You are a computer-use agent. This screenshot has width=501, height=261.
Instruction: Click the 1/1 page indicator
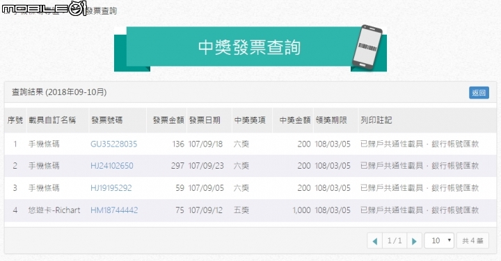point(395,241)
